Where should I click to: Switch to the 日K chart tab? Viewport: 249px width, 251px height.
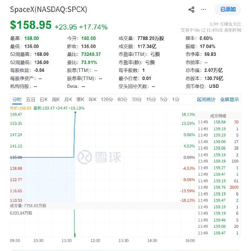pyautogui.click(x=44, y=99)
